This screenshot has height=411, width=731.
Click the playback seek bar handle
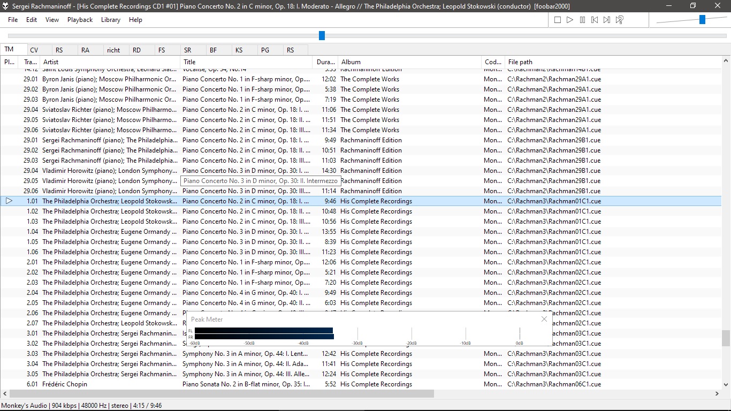click(x=322, y=35)
